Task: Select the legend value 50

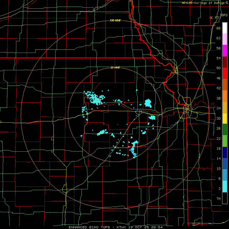Action: pyautogui.click(x=219, y=68)
